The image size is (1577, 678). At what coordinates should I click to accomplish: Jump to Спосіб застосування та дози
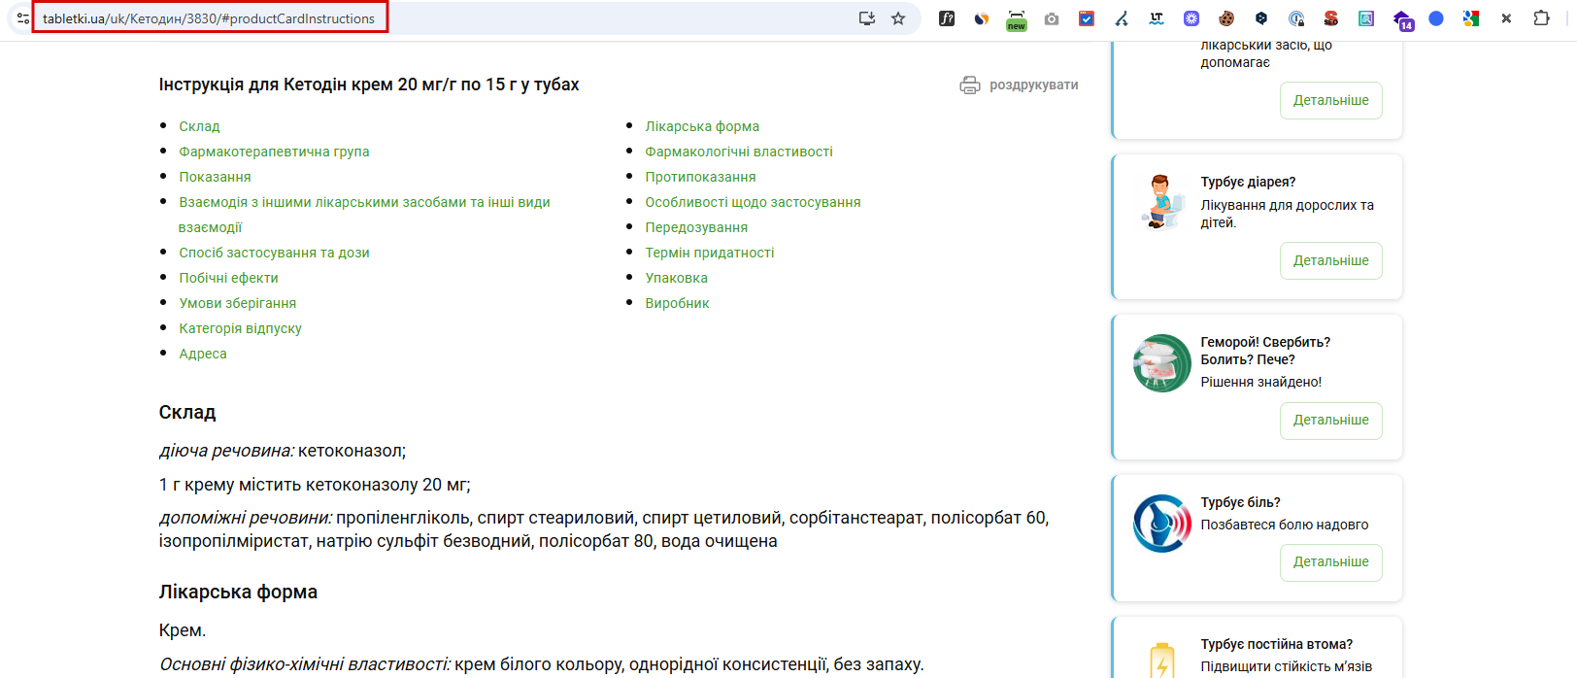[x=274, y=253]
